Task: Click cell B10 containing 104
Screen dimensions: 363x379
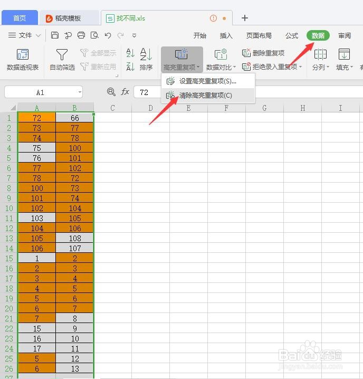Action: coord(75,208)
